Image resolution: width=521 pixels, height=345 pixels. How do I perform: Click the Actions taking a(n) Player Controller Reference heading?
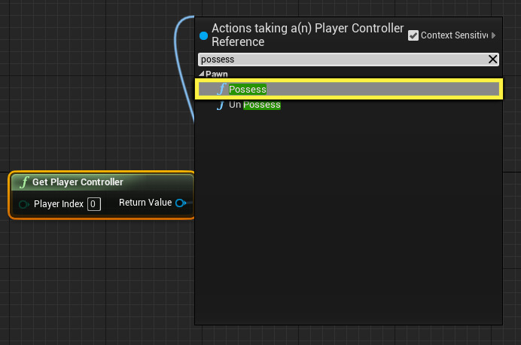(x=307, y=35)
